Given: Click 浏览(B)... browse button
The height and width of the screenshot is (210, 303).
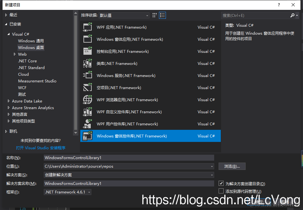Looking at the screenshot, I should (232, 166).
